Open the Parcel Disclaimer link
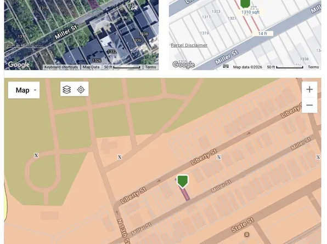This screenshot has height=244, width=327. pos(189,45)
